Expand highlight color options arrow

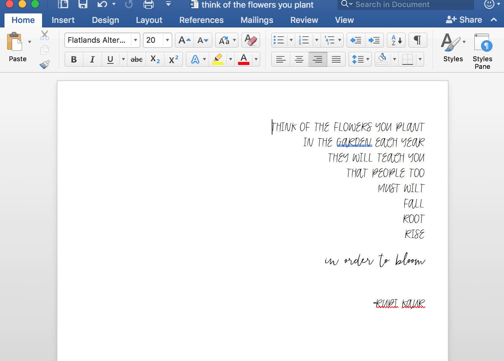pyautogui.click(x=230, y=59)
